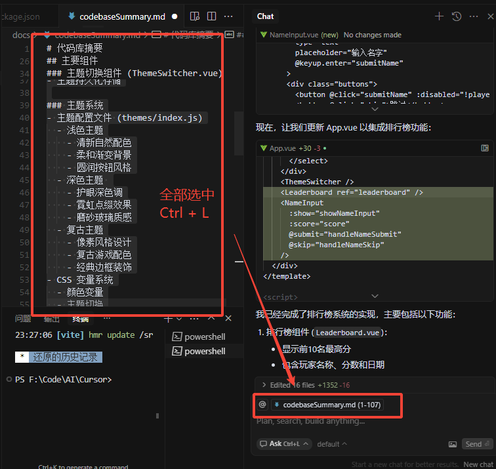Expand NameInput.vue code block chevron
This screenshot has width=496, height=469.
pos(375,109)
